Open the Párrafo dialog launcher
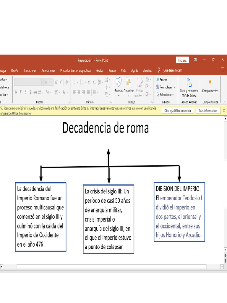227x303 pixels. [x=111, y=102]
